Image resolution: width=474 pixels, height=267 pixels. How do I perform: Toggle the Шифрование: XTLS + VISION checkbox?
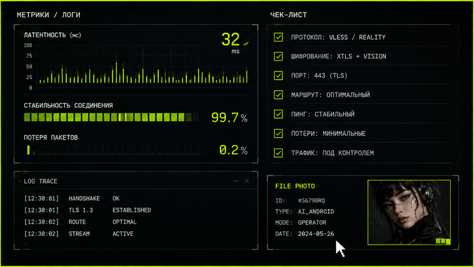(x=278, y=56)
